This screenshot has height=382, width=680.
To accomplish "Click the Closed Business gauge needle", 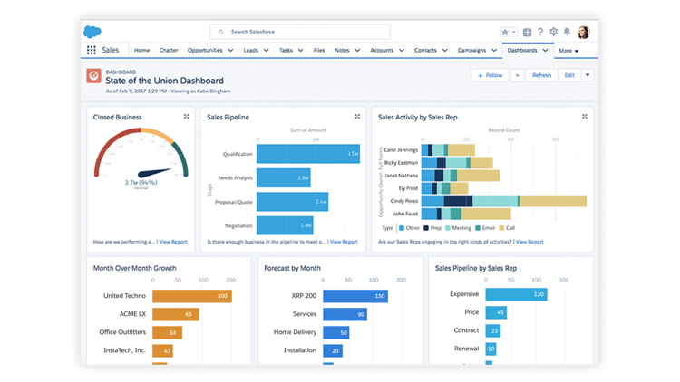I will [155, 172].
